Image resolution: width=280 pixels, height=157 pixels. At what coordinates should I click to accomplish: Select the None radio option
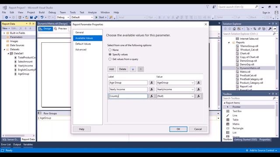pyautogui.click(x=110, y=50)
